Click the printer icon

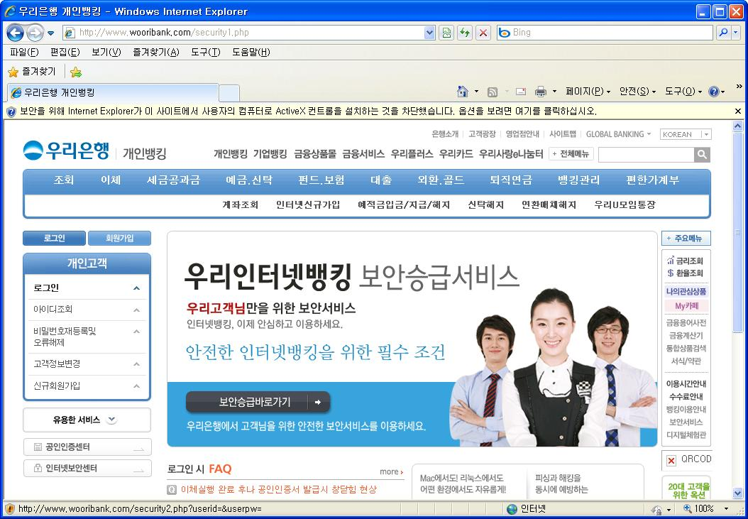coord(541,92)
